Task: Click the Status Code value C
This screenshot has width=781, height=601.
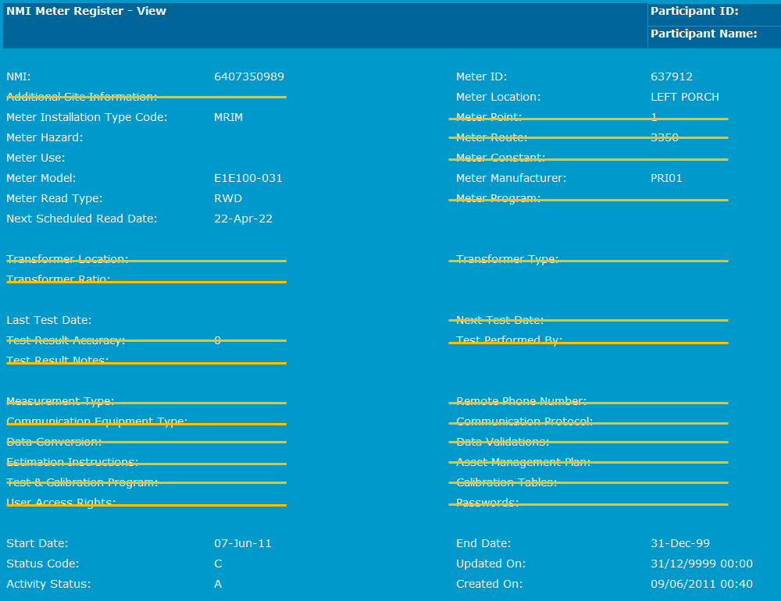Action: pyautogui.click(x=218, y=564)
